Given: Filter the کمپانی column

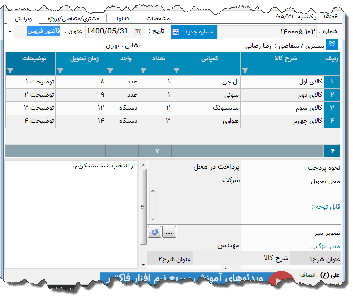Looking at the screenshot, I should coord(176,71).
